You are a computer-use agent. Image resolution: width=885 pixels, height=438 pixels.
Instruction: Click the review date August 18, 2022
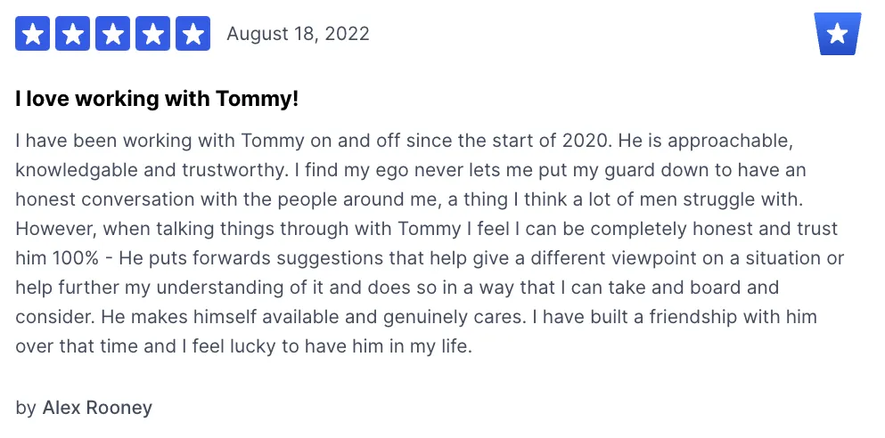click(298, 34)
